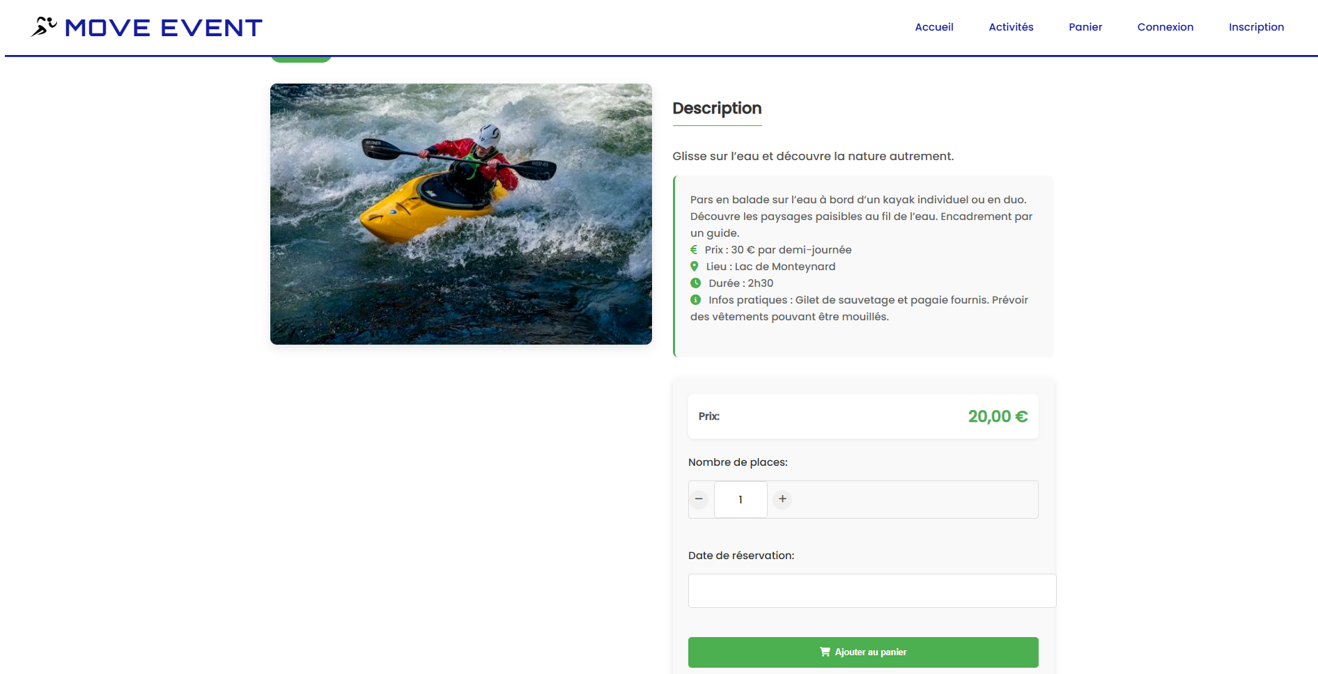The image size is (1318, 674).
Task: Open the Inscription page
Action: click(1256, 27)
